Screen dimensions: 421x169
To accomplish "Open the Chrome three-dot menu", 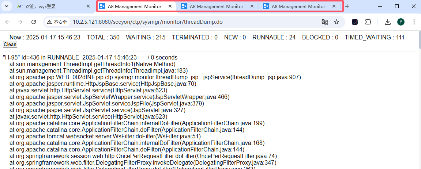I will coord(414,22).
